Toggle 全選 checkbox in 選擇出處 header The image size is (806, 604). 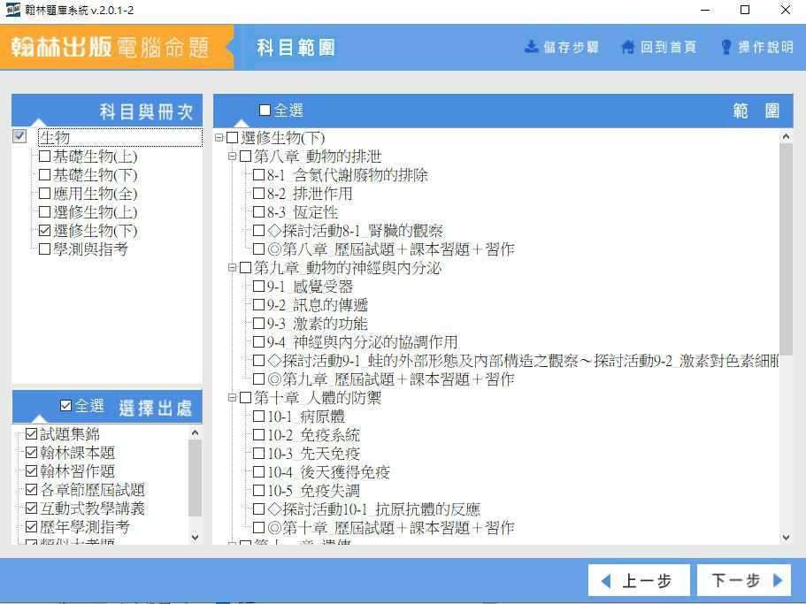pos(65,406)
